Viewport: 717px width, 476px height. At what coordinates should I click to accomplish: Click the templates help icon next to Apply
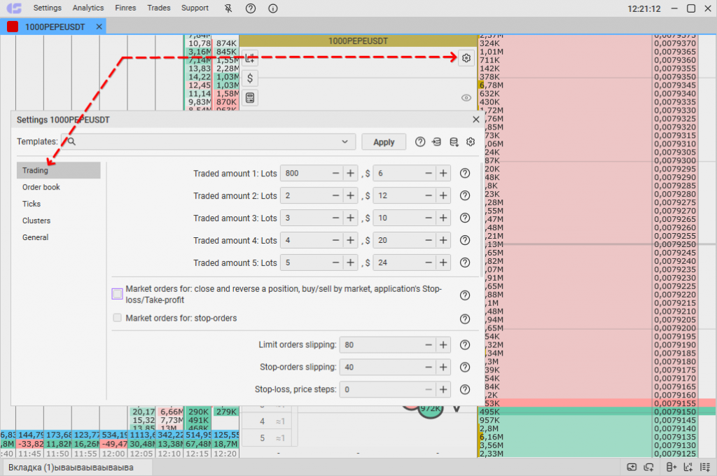[420, 141]
